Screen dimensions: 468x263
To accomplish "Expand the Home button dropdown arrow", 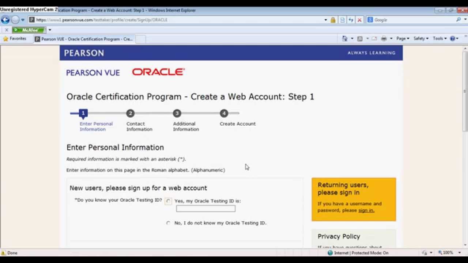I will [352, 39].
